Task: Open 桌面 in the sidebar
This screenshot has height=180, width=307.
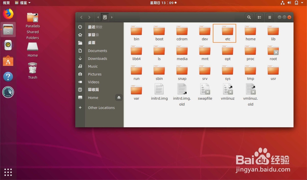Action: coord(100,43)
